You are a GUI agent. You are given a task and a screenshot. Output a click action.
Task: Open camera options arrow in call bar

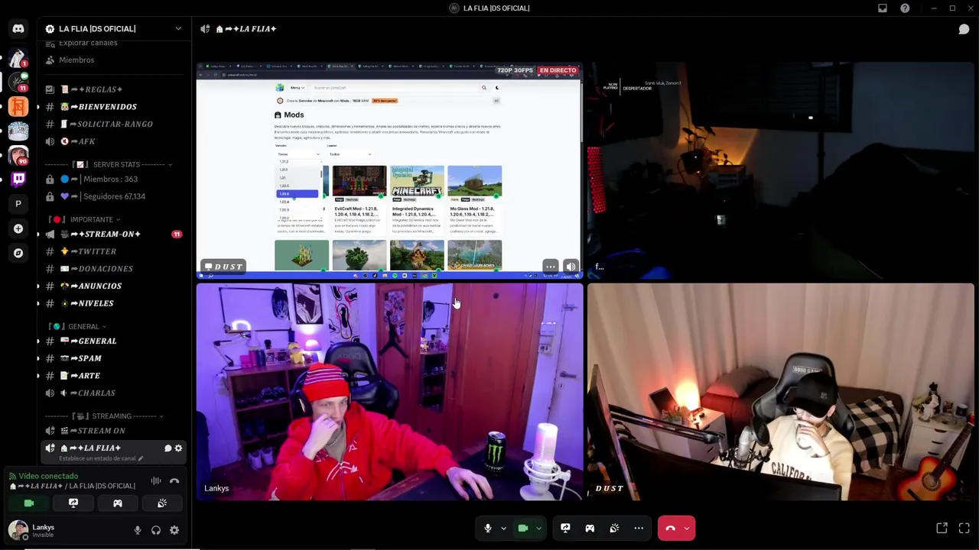point(538,528)
